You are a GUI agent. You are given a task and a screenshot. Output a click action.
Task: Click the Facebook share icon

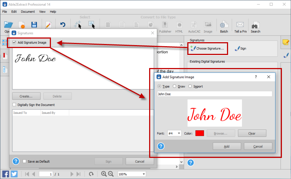pos(5,174)
